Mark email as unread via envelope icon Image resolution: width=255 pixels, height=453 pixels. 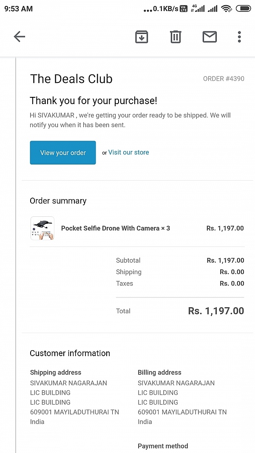tap(210, 37)
